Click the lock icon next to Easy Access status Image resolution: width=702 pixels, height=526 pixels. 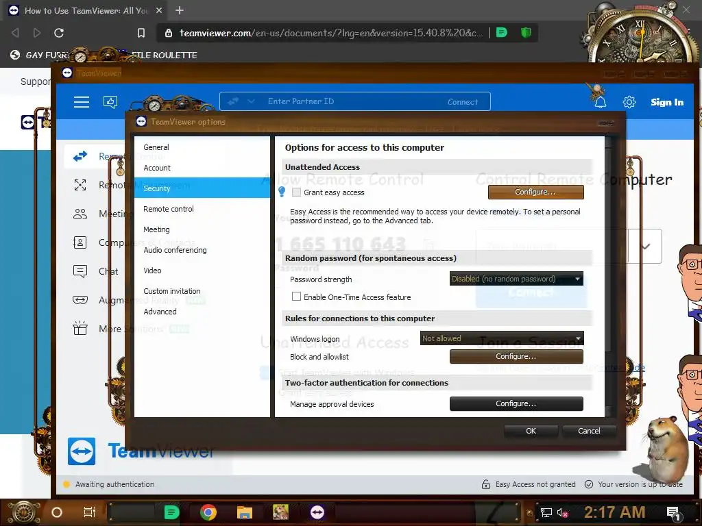[x=486, y=484]
